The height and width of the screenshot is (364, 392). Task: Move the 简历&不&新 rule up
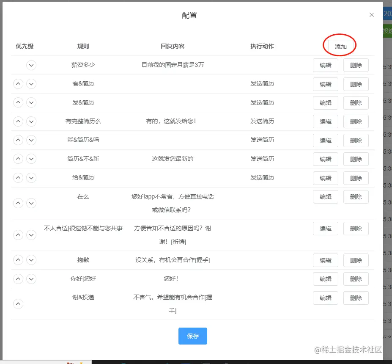coord(18,159)
